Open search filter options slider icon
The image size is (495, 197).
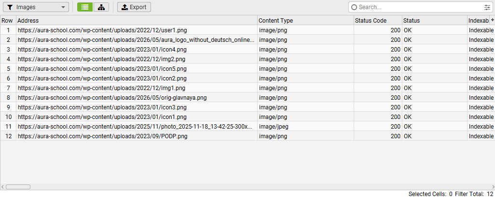tap(487, 7)
